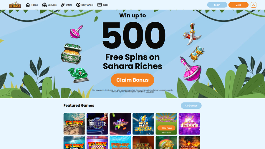Click the Inbox envelope icon
Screen dimensions: 265x149
100,5
